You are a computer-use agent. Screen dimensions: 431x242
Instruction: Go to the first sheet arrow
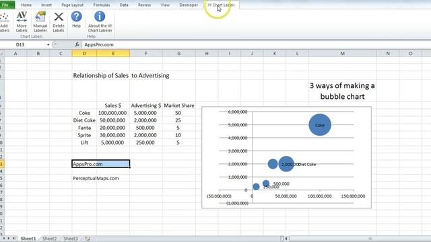tap(4, 239)
